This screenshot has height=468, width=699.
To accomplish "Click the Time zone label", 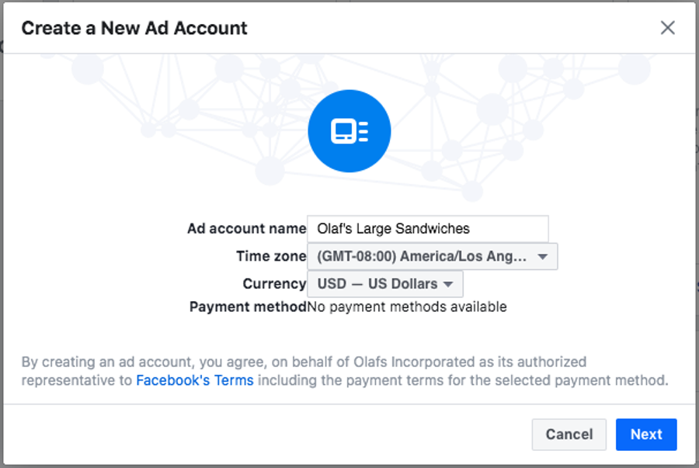I will pyautogui.click(x=271, y=256).
